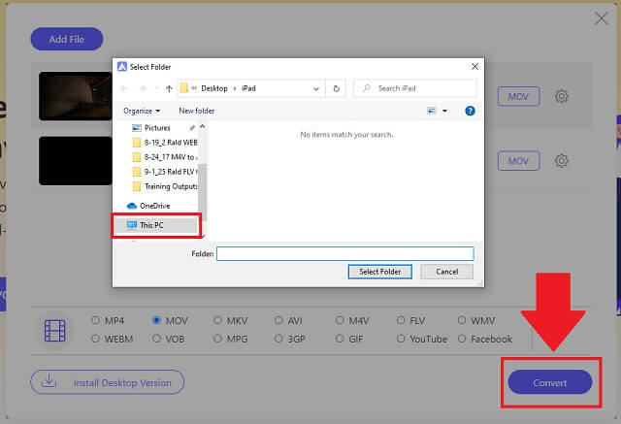Open settings gear for second video
The image size is (621, 424).
click(x=561, y=161)
